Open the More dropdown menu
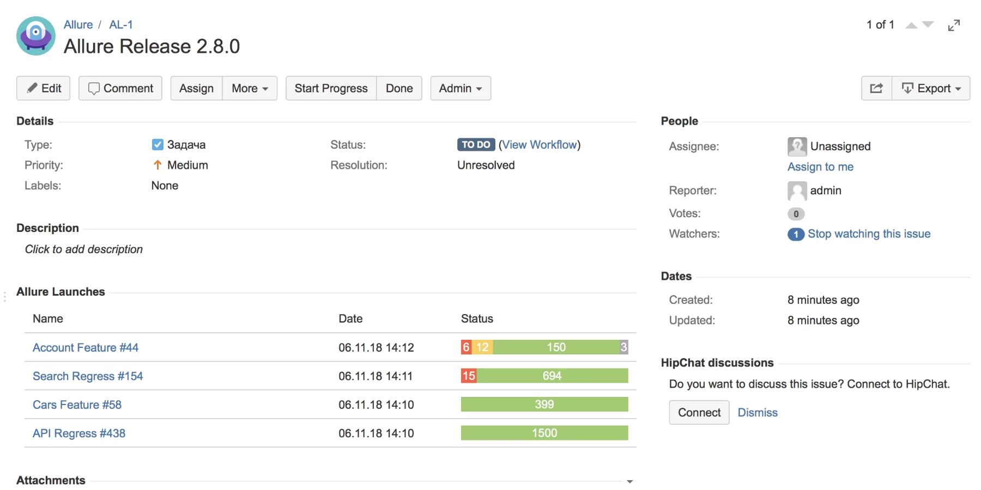 [250, 88]
